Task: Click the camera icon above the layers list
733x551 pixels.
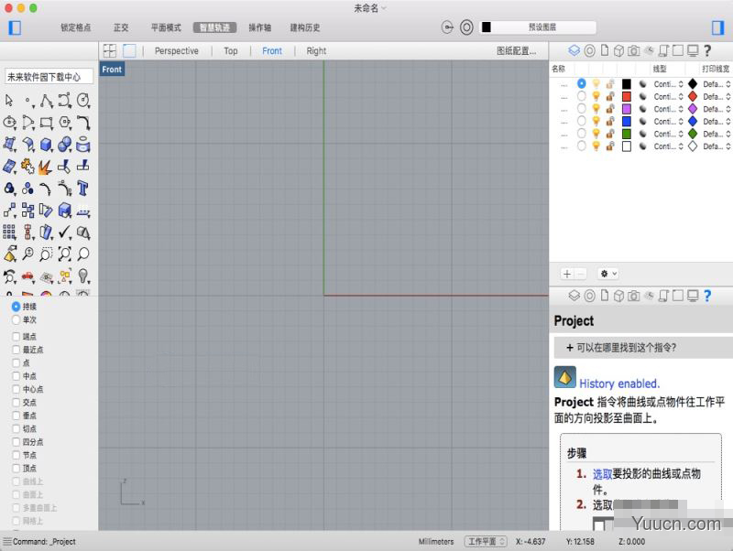Action: coord(634,51)
